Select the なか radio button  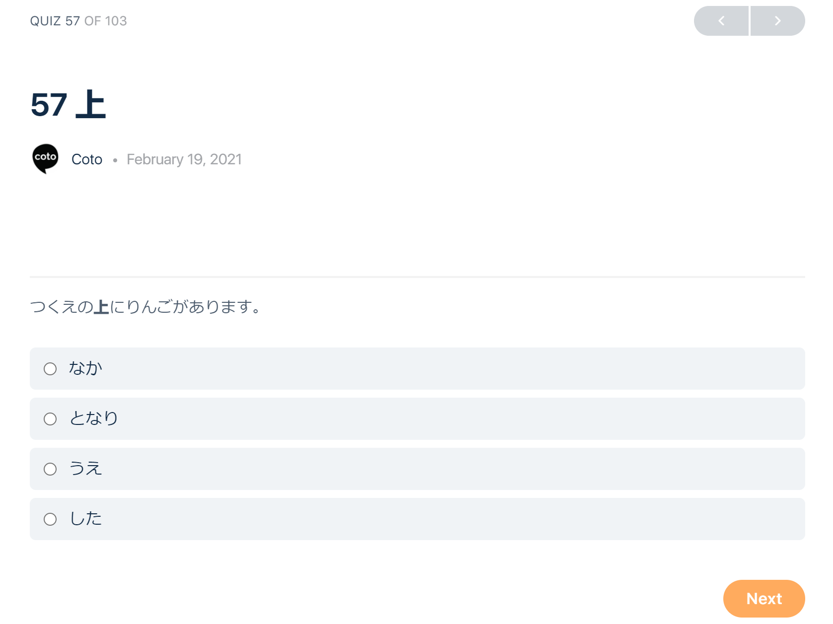click(x=50, y=369)
